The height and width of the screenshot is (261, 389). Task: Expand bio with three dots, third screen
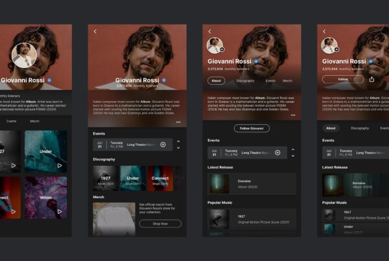[x=292, y=115]
